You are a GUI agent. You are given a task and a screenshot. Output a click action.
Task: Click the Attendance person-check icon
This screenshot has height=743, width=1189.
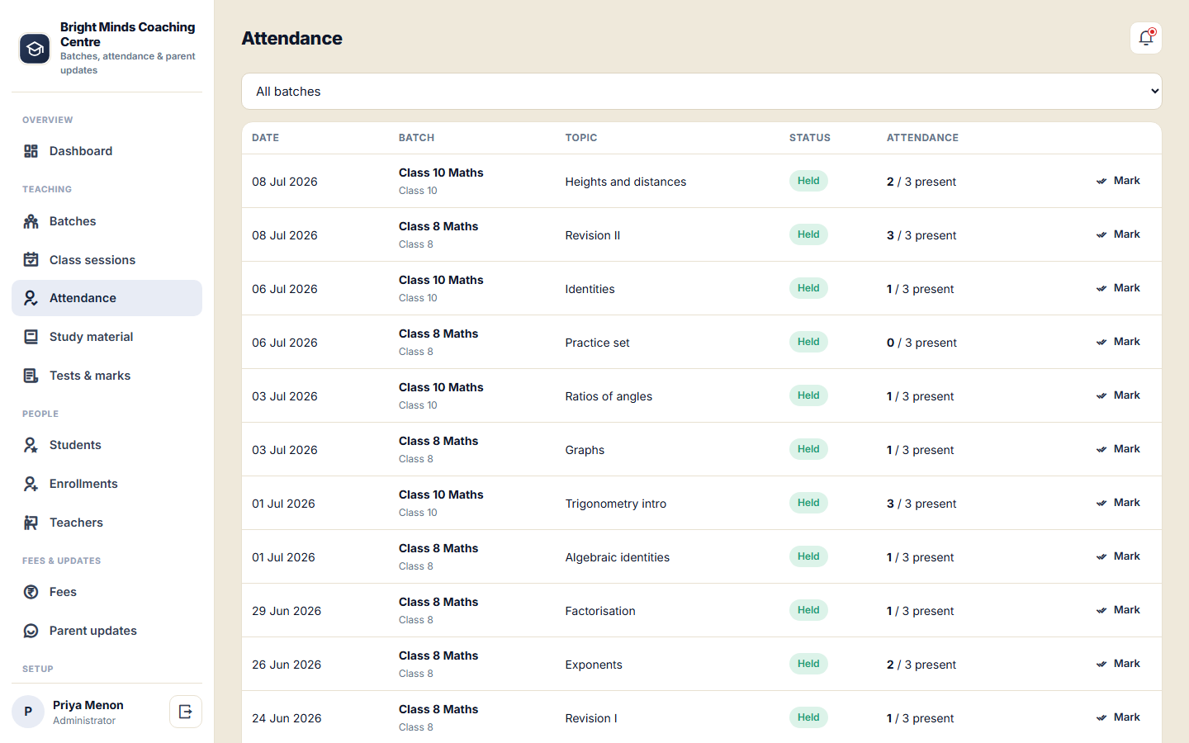[x=31, y=298]
